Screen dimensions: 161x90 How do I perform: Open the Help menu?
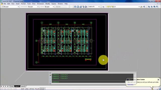[66, 4]
